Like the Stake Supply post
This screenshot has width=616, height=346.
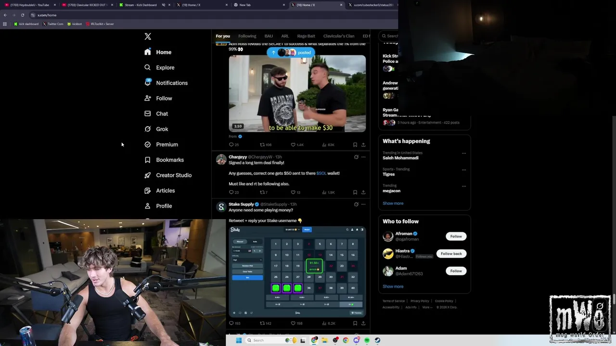pyautogui.click(x=296, y=323)
